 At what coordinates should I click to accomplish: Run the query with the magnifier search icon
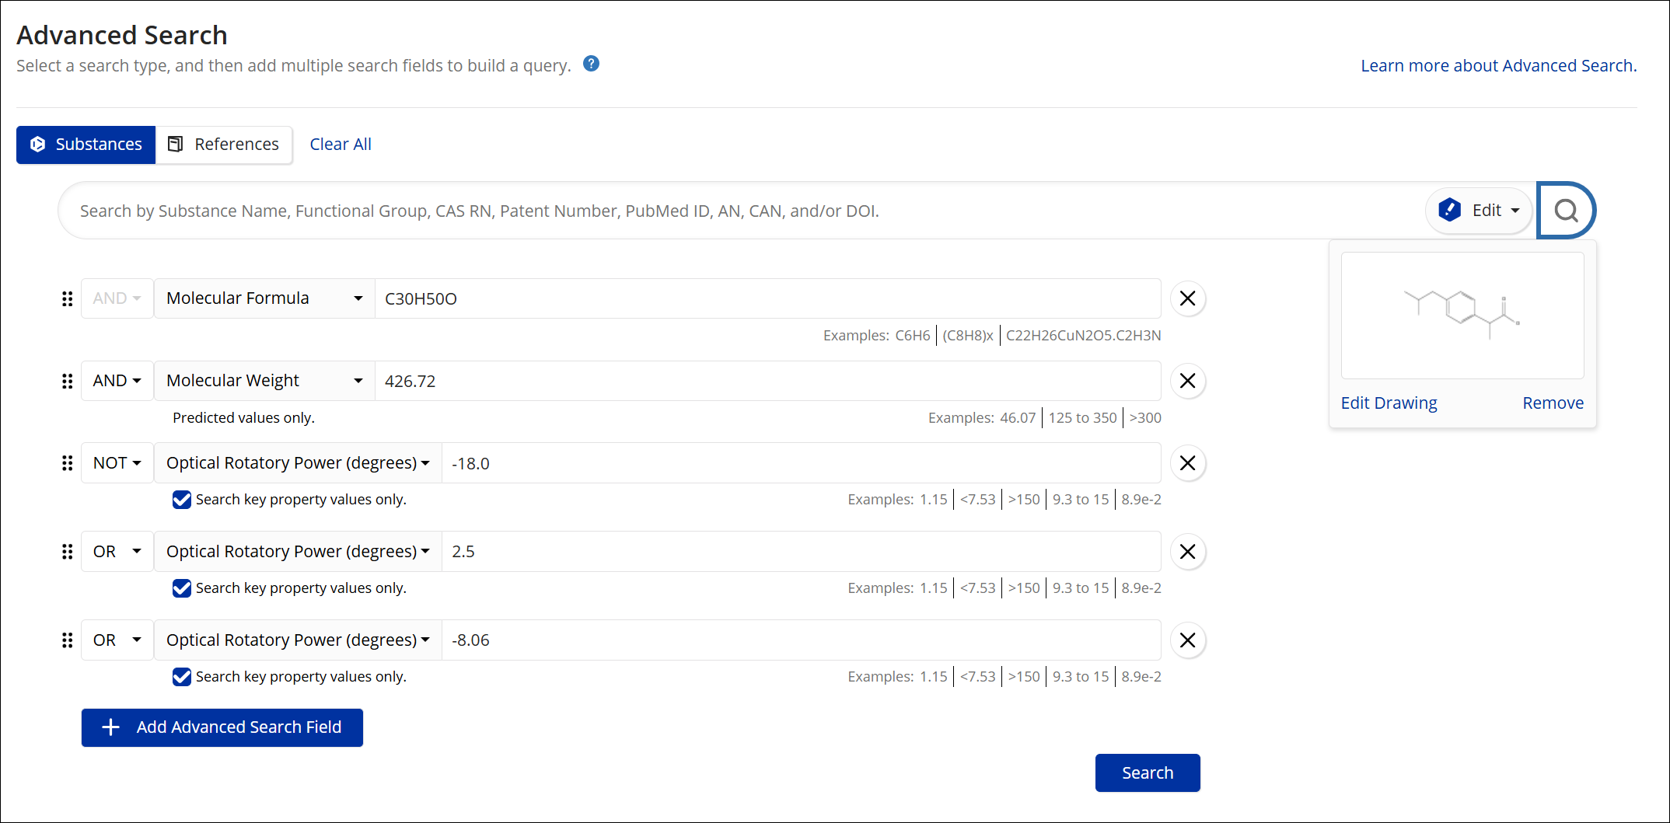click(1566, 210)
